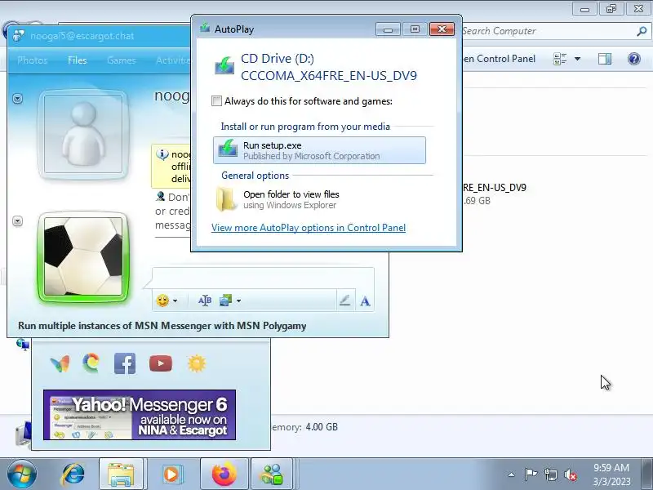Click Open Control Panel in Explorer toolbar
The width and height of the screenshot is (653, 490).
pyautogui.click(x=500, y=59)
